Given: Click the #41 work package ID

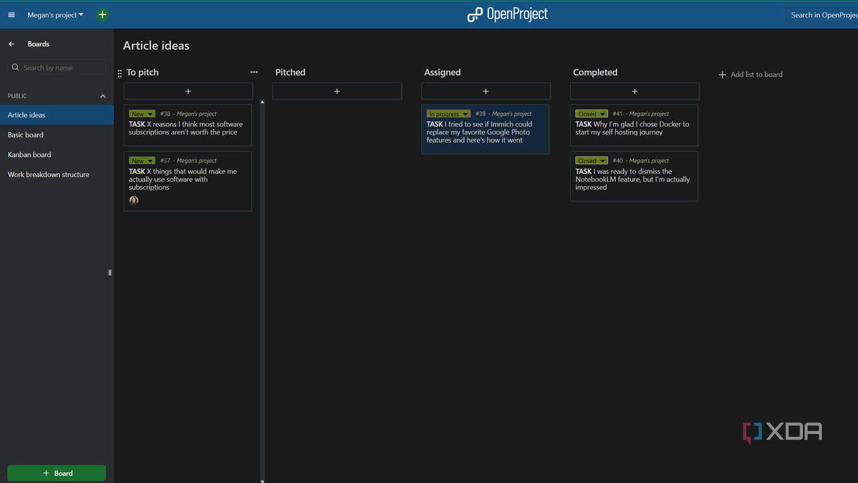Looking at the screenshot, I should [618, 114].
